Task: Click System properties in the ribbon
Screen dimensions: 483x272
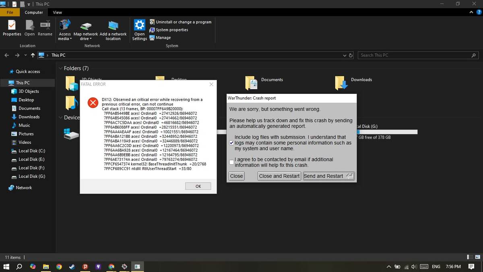Action: (169, 30)
